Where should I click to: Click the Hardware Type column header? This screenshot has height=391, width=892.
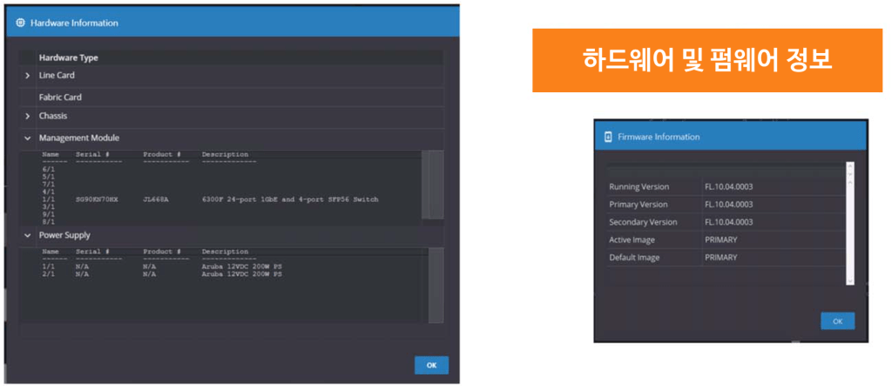[x=68, y=57]
